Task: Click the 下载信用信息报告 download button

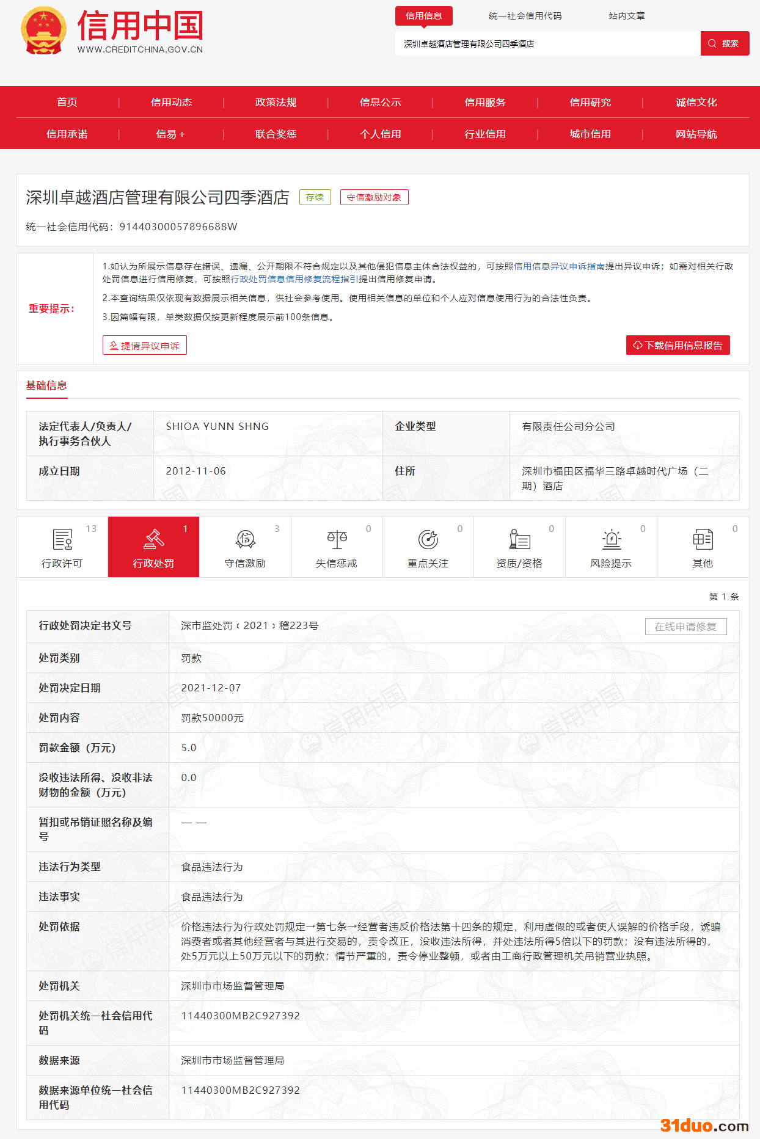Action: tap(678, 345)
